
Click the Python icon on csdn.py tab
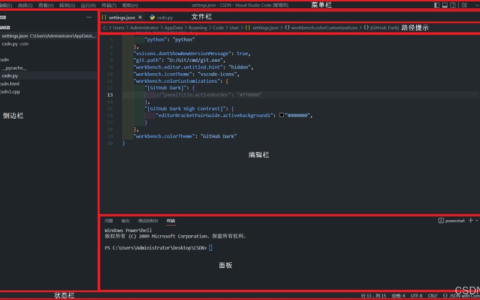coord(152,17)
